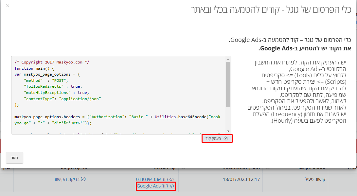This screenshot has width=357, height=196.
Task: Click the dialog title כלי הפרסום של גוגל
Action: coord(271,9)
